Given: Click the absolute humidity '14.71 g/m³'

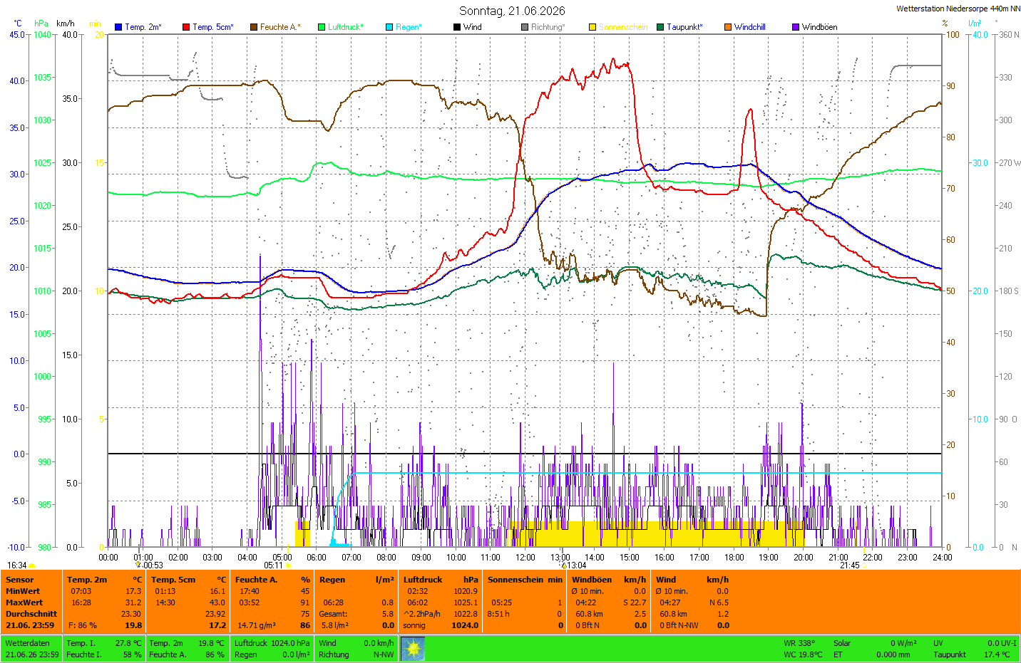Looking at the screenshot, I should point(257,625).
